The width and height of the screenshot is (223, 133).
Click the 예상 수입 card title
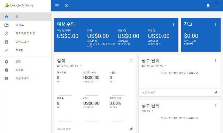point(66,24)
